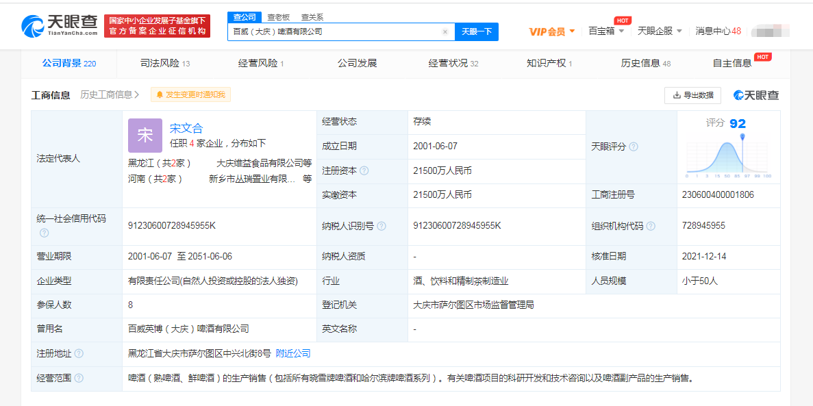Click 企业类型 value 有限责任公司(自然人投资或控股的法人独资)
Image resolution: width=813 pixels, height=406 pixels.
[x=213, y=281]
